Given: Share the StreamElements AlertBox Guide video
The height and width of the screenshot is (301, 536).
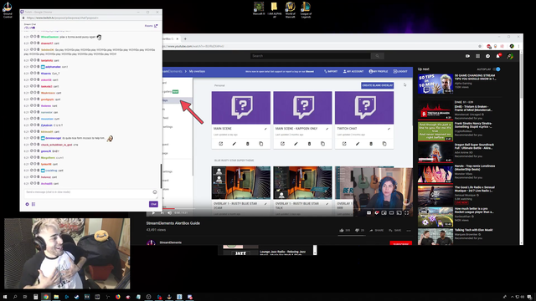Looking at the screenshot, I should 377,231.
